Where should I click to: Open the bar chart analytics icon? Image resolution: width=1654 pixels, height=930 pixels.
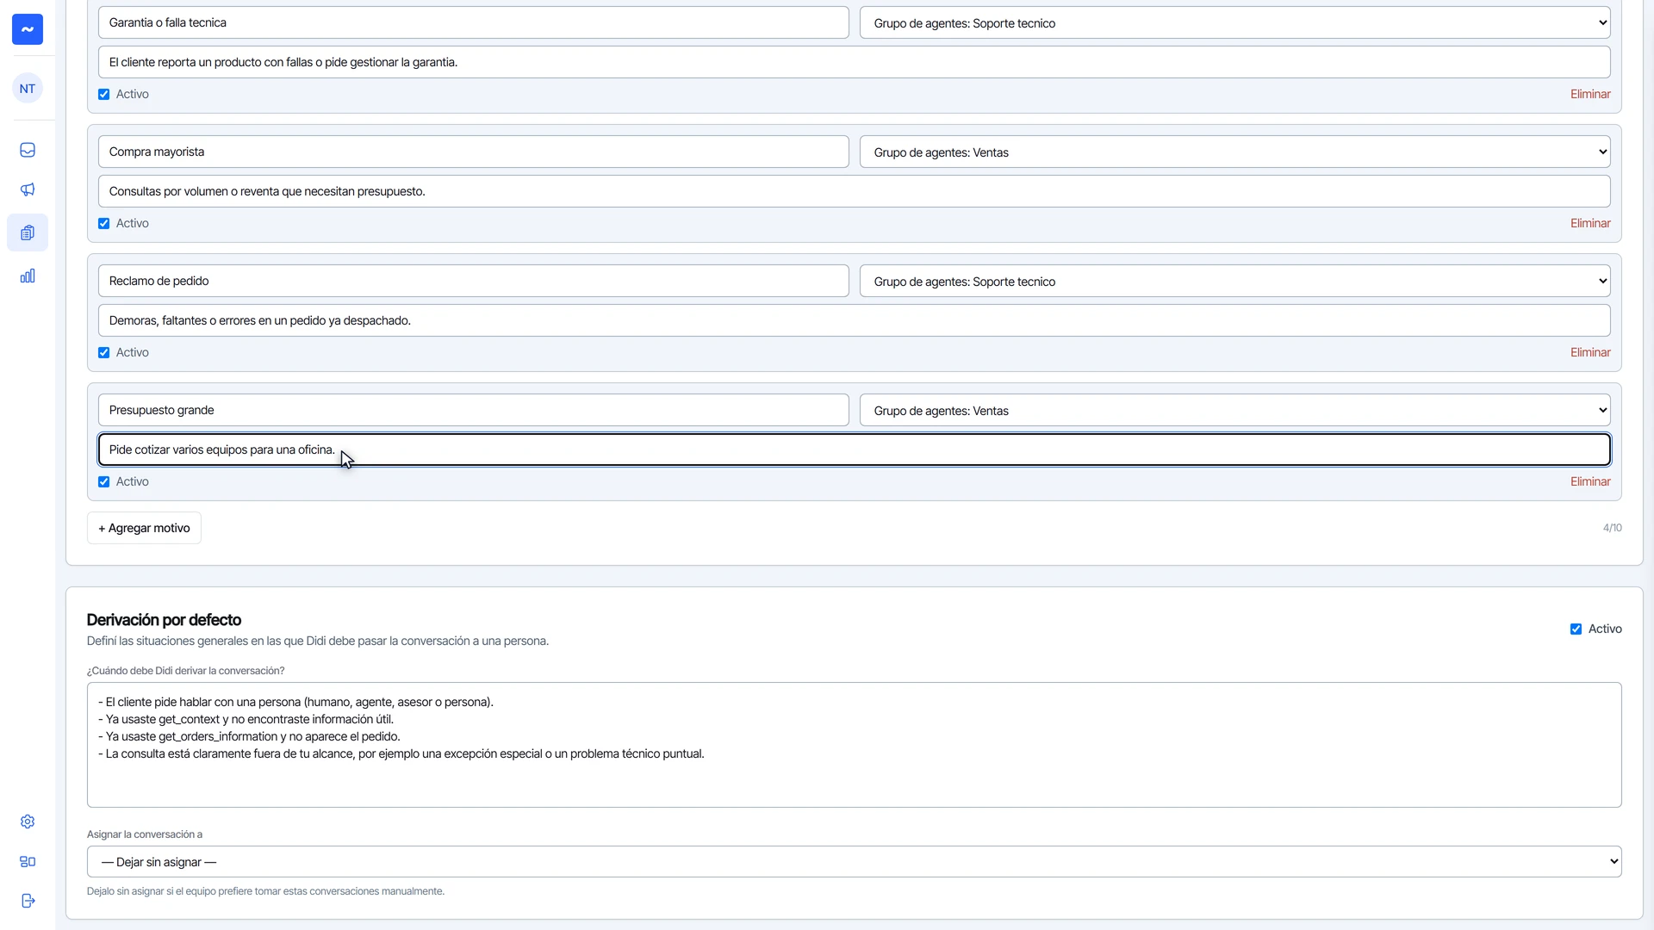pyautogui.click(x=28, y=276)
